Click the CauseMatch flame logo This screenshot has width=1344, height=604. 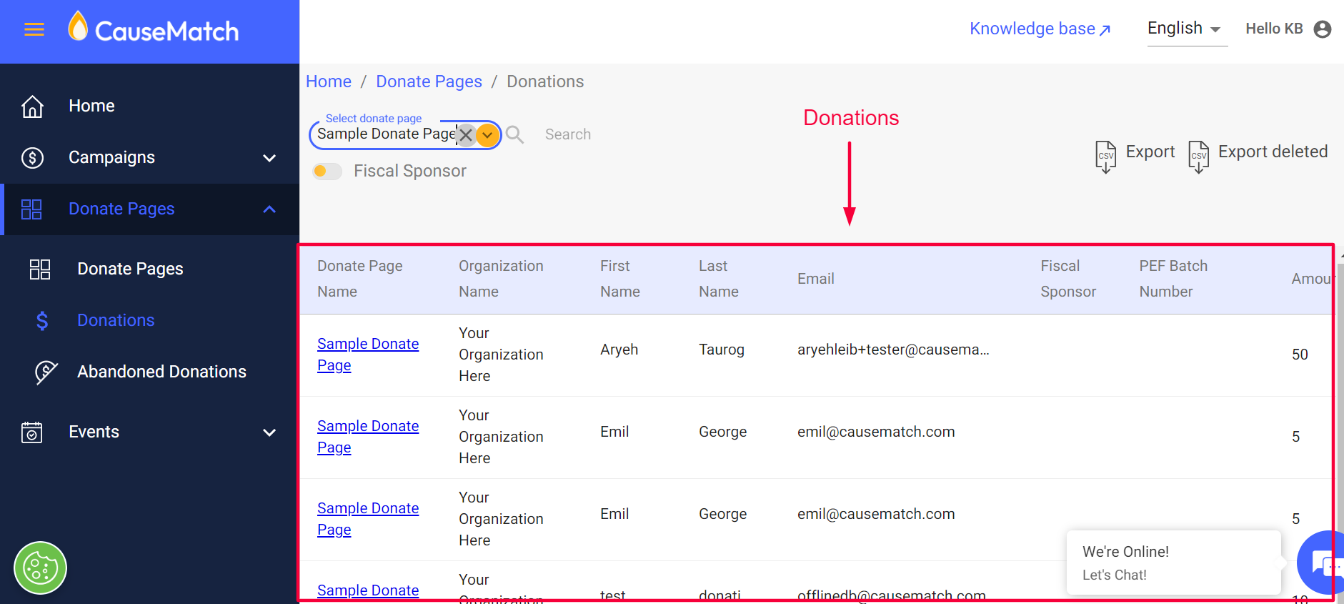click(78, 26)
